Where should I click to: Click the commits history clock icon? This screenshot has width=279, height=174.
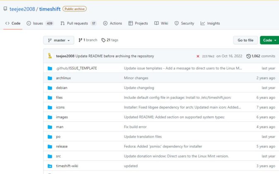pos(248,56)
